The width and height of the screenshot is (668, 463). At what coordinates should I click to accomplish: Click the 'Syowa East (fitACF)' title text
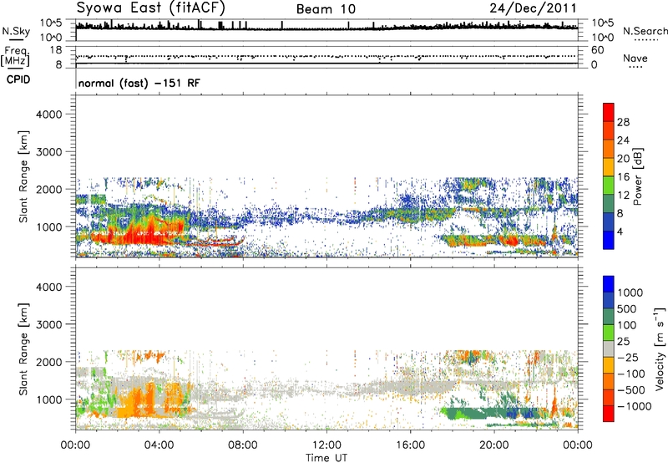150,8
